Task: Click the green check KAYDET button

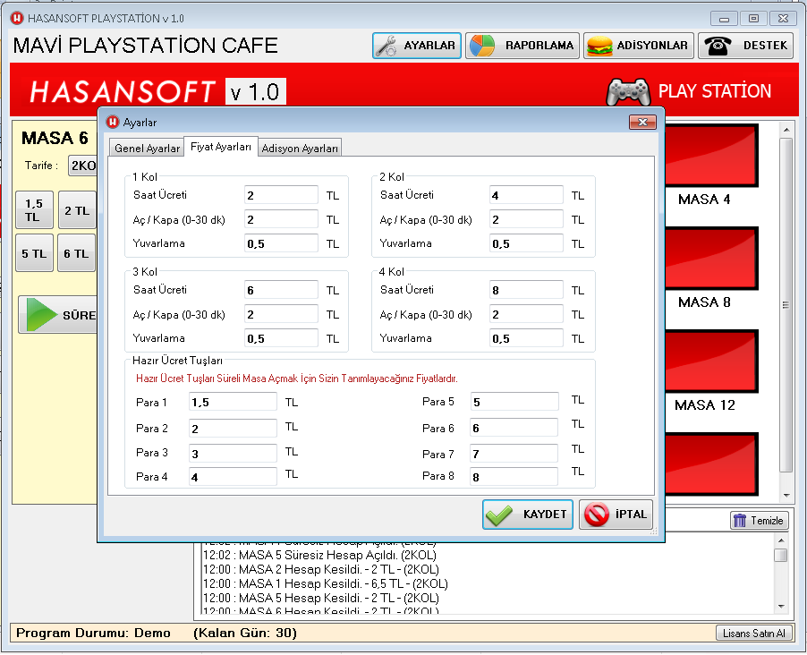Action: (528, 515)
